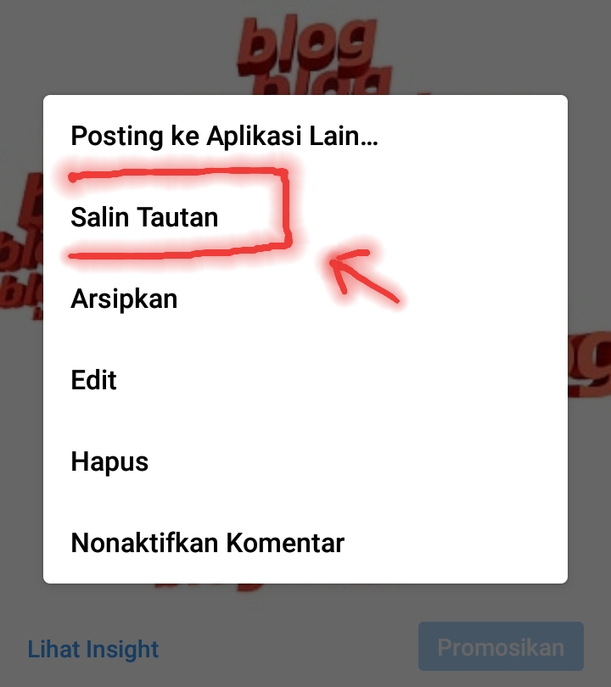
Task: Choose Hapus to delete the post
Action: (x=305, y=461)
